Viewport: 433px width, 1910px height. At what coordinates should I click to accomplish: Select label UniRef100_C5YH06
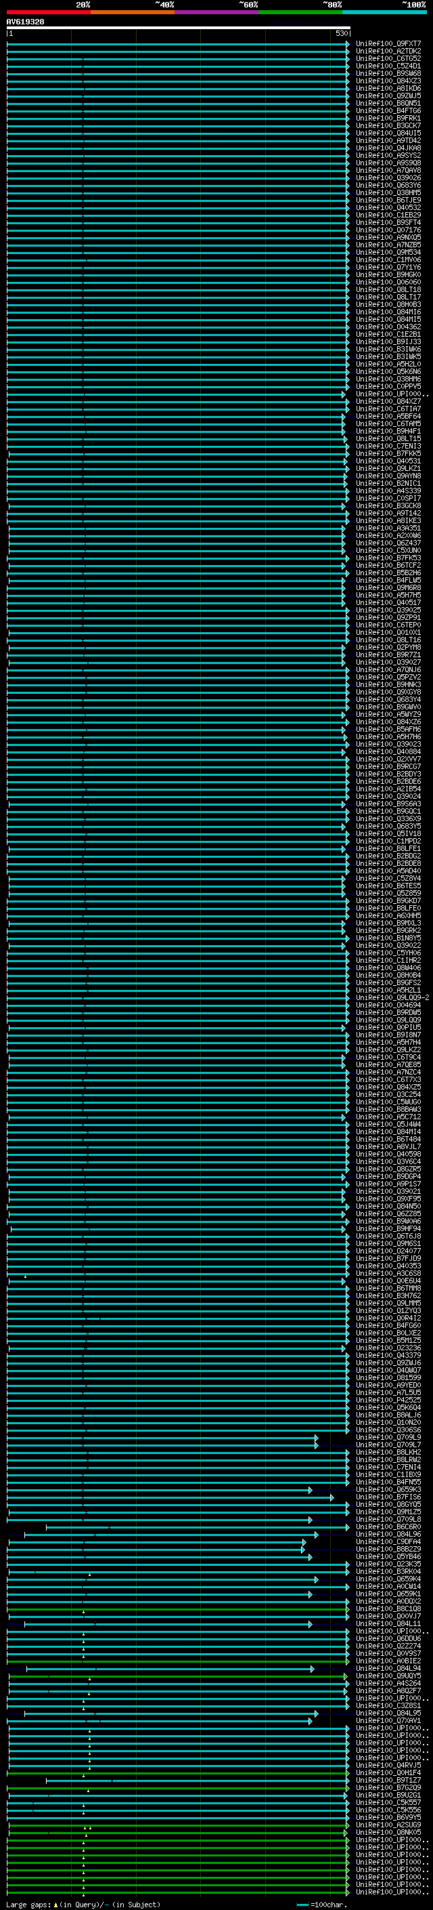pyautogui.click(x=388, y=953)
